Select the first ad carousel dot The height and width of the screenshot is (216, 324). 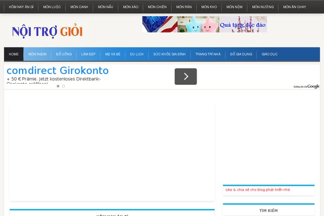pos(58,86)
